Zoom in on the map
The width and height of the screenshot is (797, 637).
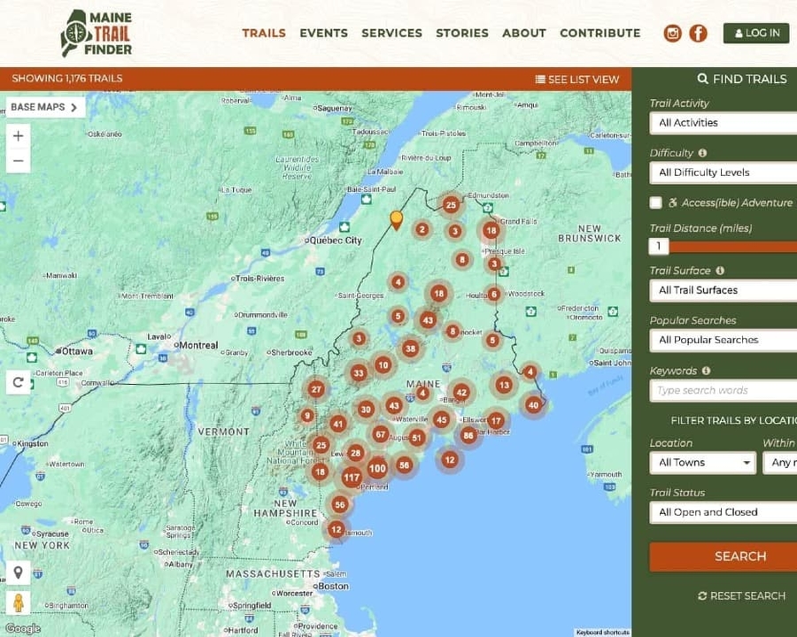(x=18, y=136)
